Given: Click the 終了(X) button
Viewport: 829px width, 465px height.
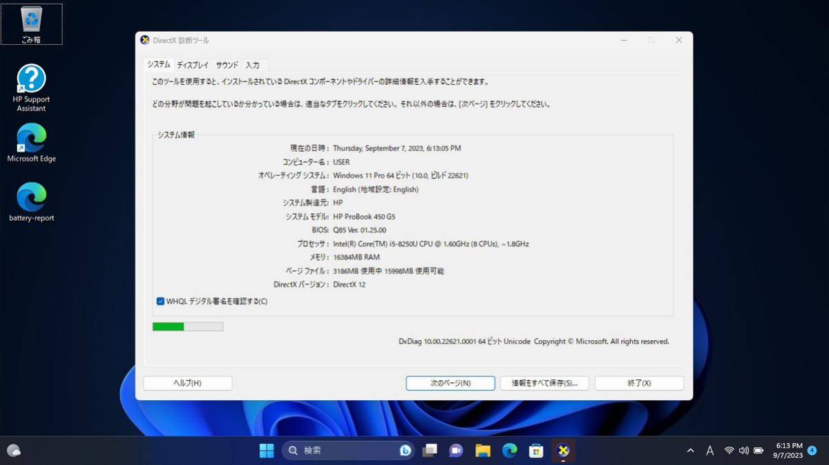Looking at the screenshot, I should pyautogui.click(x=639, y=383).
